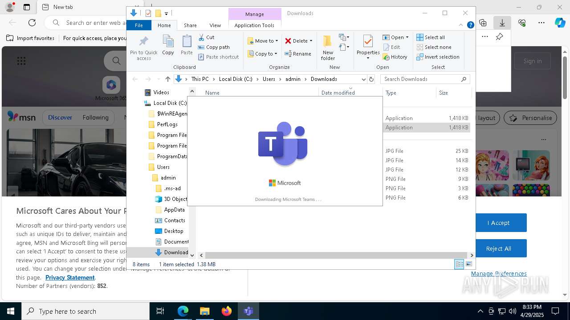Open recent locations dropdown arrow
The width and height of the screenshot is (570, 320).
click(x=158, y=79)
